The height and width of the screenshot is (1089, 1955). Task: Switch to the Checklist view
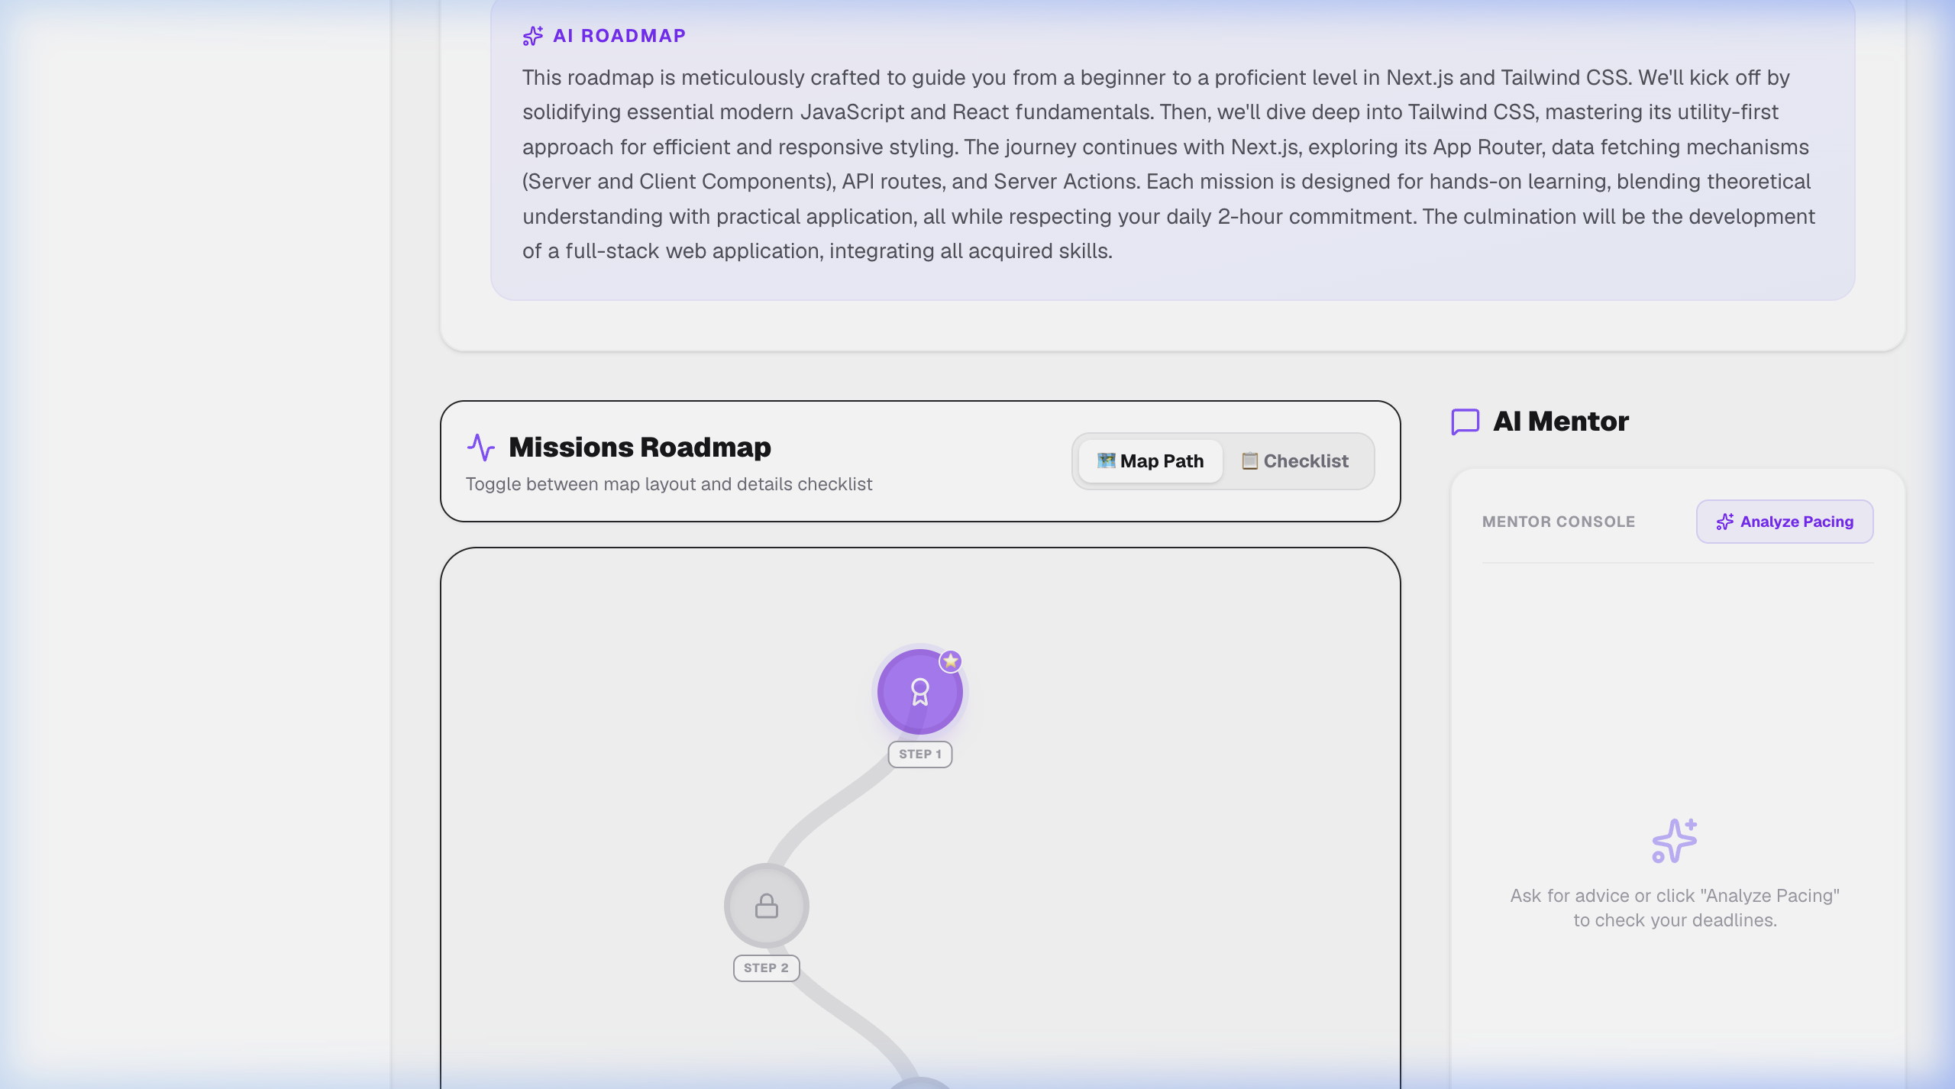[x=1295, y=461]
